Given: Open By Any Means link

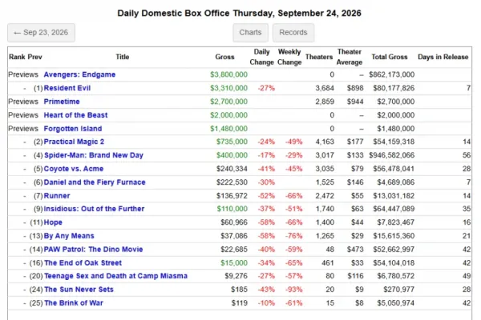Looking at the screenshot, I should coord(69,236).
